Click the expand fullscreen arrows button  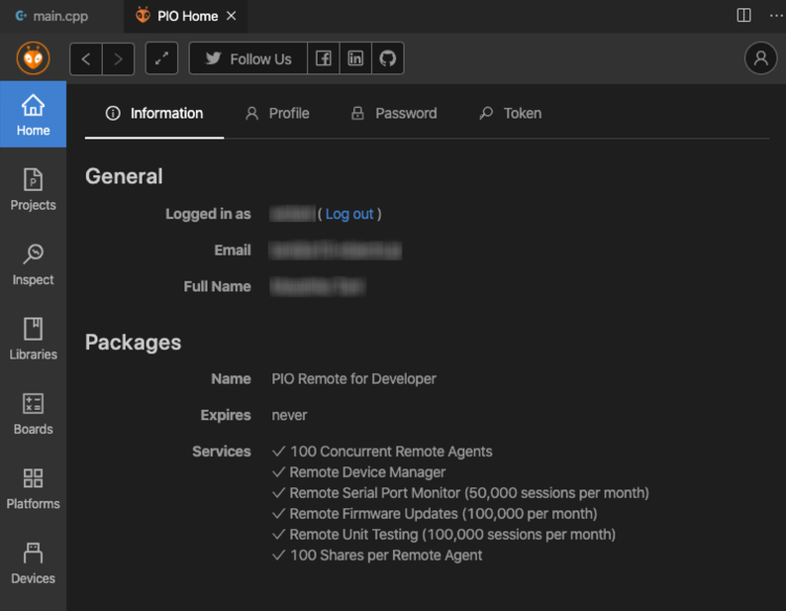coord(161,58)
